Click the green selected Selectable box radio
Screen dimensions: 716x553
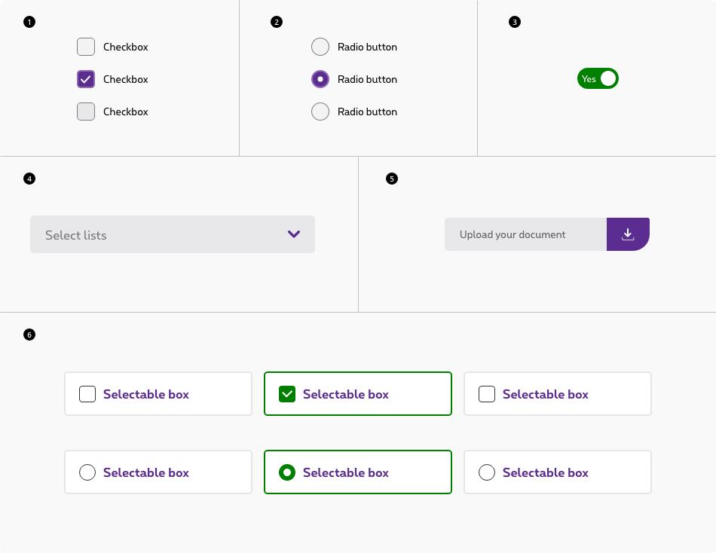point(287,472)
